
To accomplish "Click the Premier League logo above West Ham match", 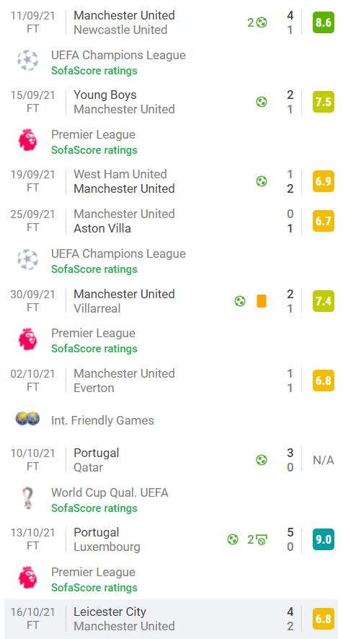I will (27, 140).
